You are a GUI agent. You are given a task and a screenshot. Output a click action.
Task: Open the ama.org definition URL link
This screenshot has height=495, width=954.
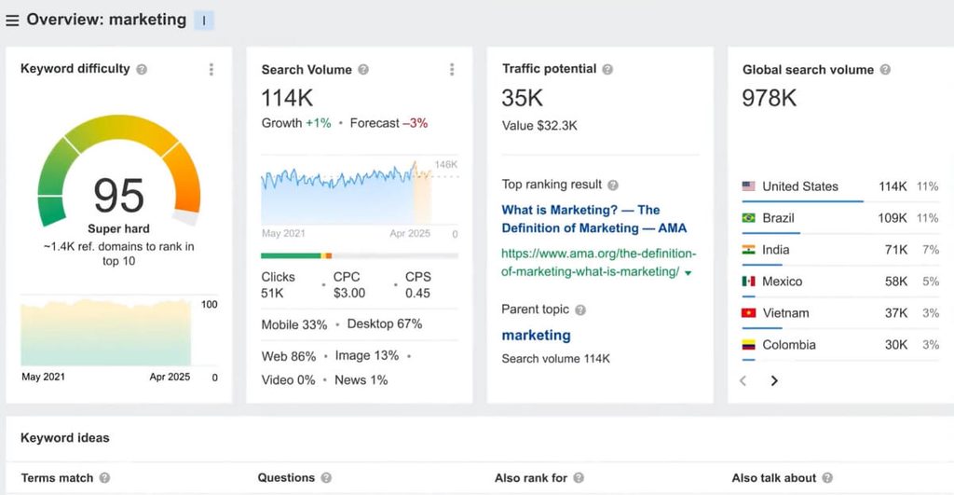click(x=598, y=263)
